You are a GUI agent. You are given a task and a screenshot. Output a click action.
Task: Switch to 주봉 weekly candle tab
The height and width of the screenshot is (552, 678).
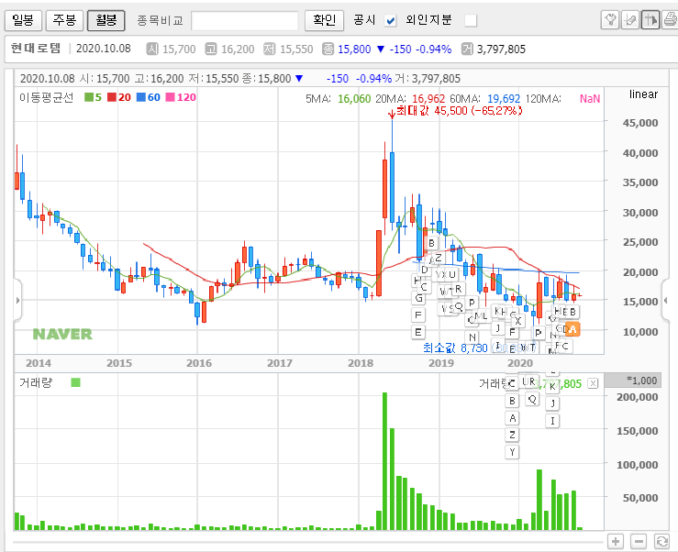[64, 20]
